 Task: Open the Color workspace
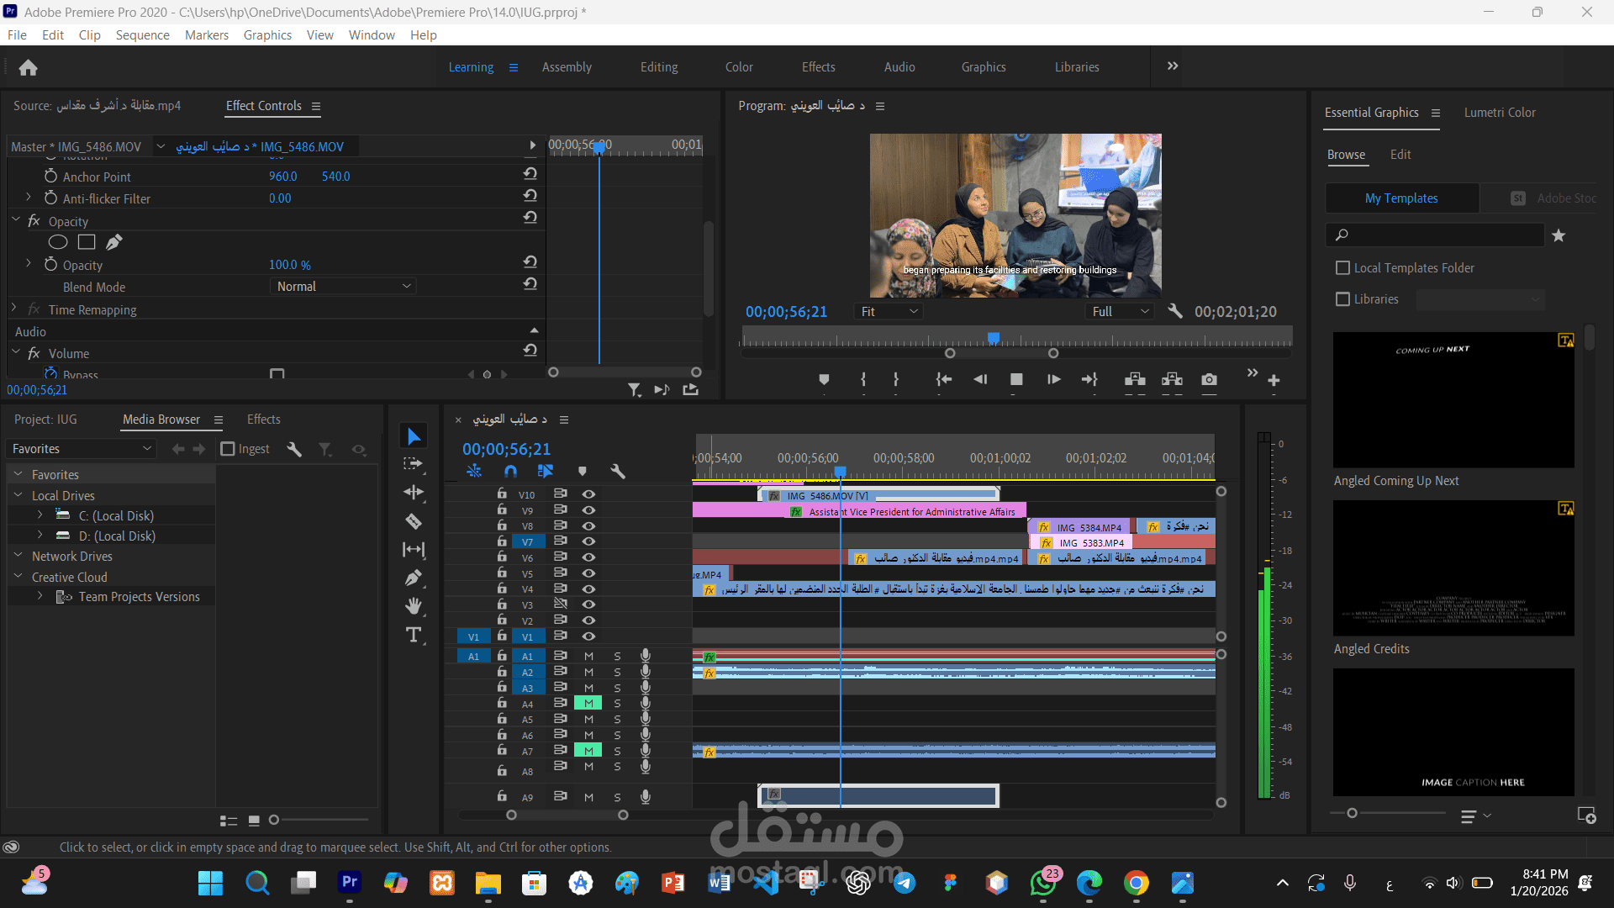tap(739, 66)
